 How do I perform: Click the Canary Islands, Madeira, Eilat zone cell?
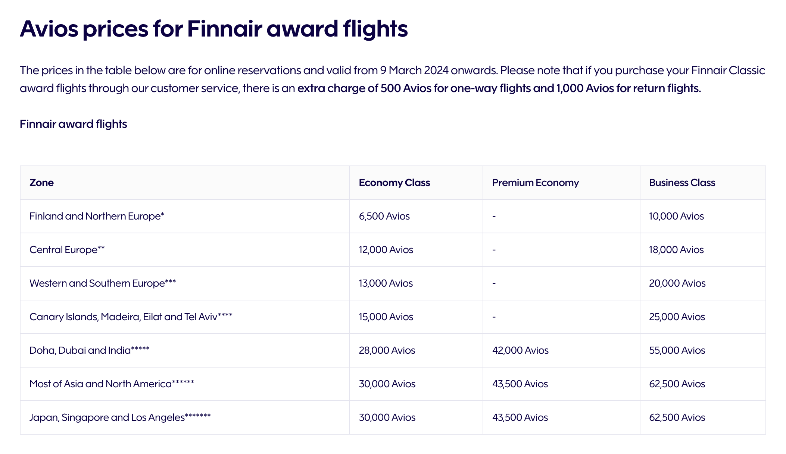click(x=131, y=317)
